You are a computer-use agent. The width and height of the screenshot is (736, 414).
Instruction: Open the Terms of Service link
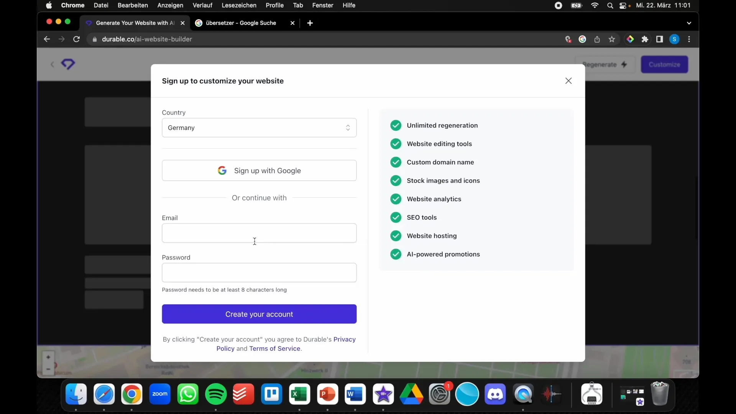tap(275, 348)
